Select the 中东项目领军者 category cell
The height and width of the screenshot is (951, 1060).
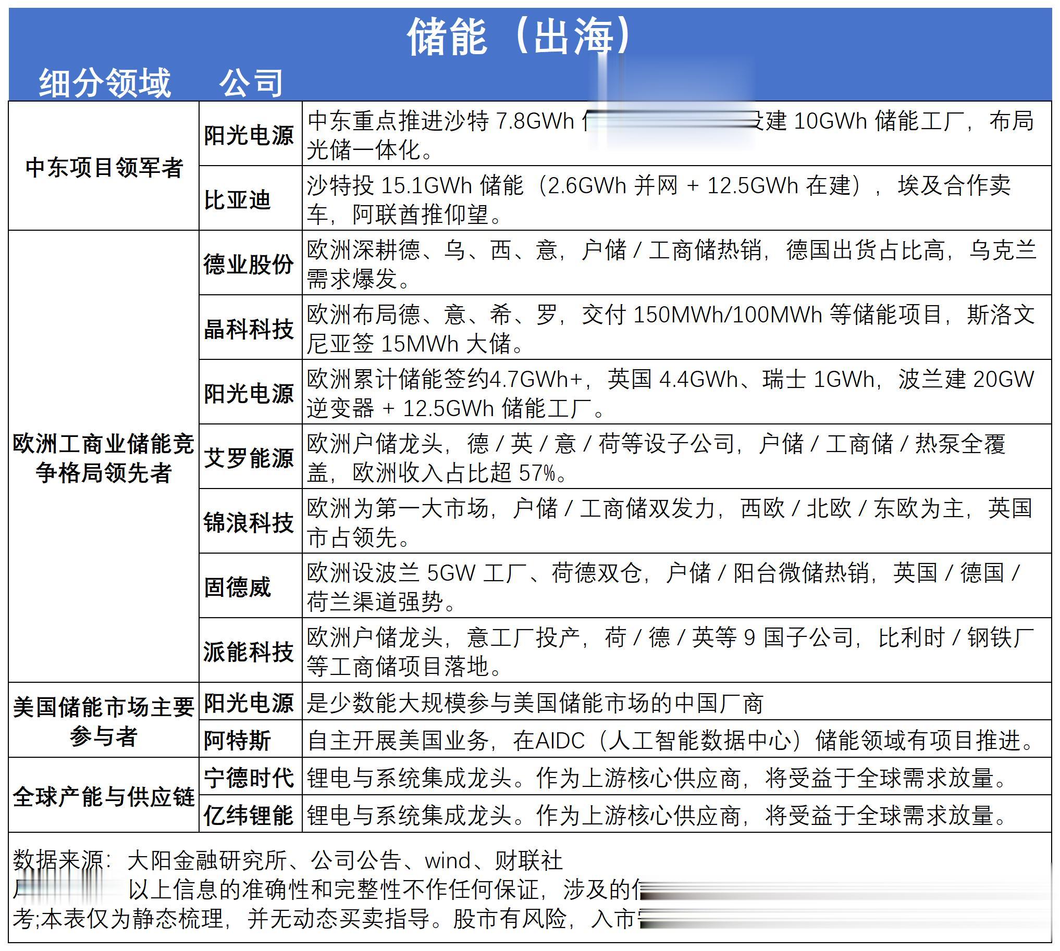(x=104, y=167)
